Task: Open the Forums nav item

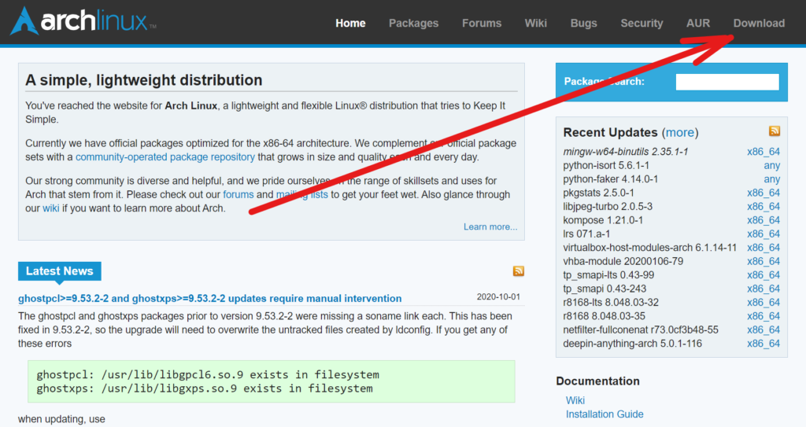Action: [x=482, y=23]
